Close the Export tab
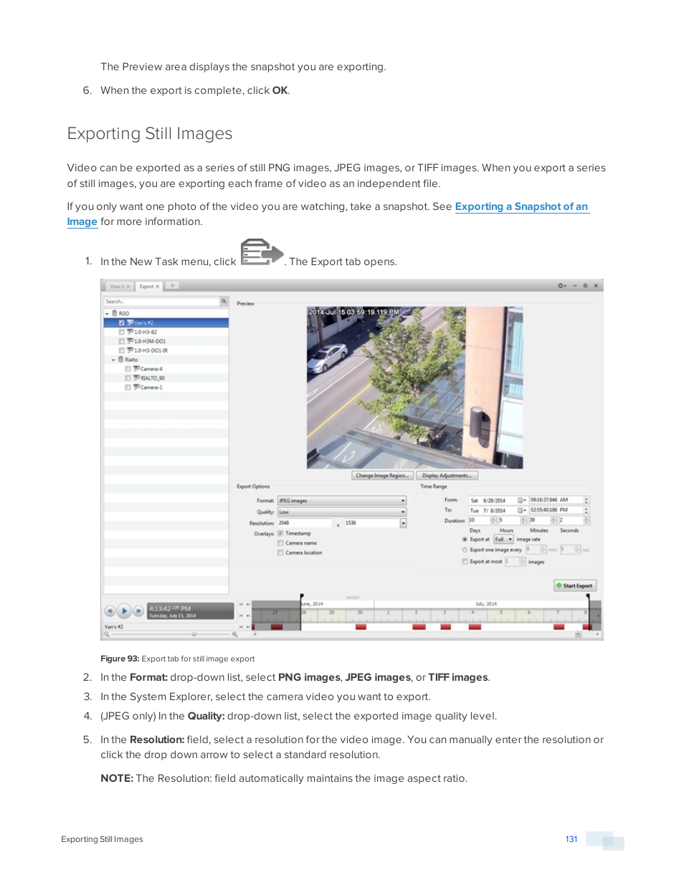This screenshot has width=684, height=885. (158, 286)
